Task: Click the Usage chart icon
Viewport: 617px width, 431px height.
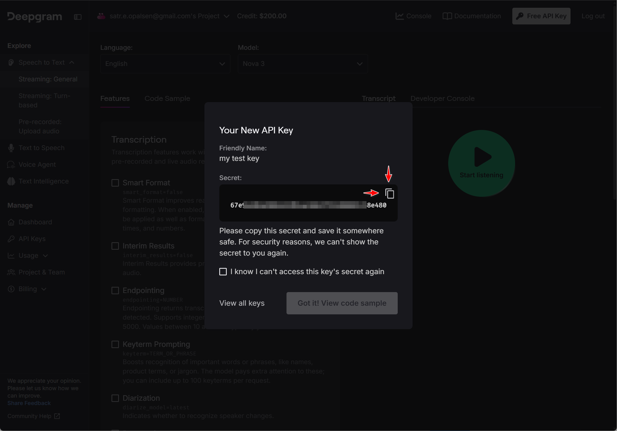Action: [11, 256]
